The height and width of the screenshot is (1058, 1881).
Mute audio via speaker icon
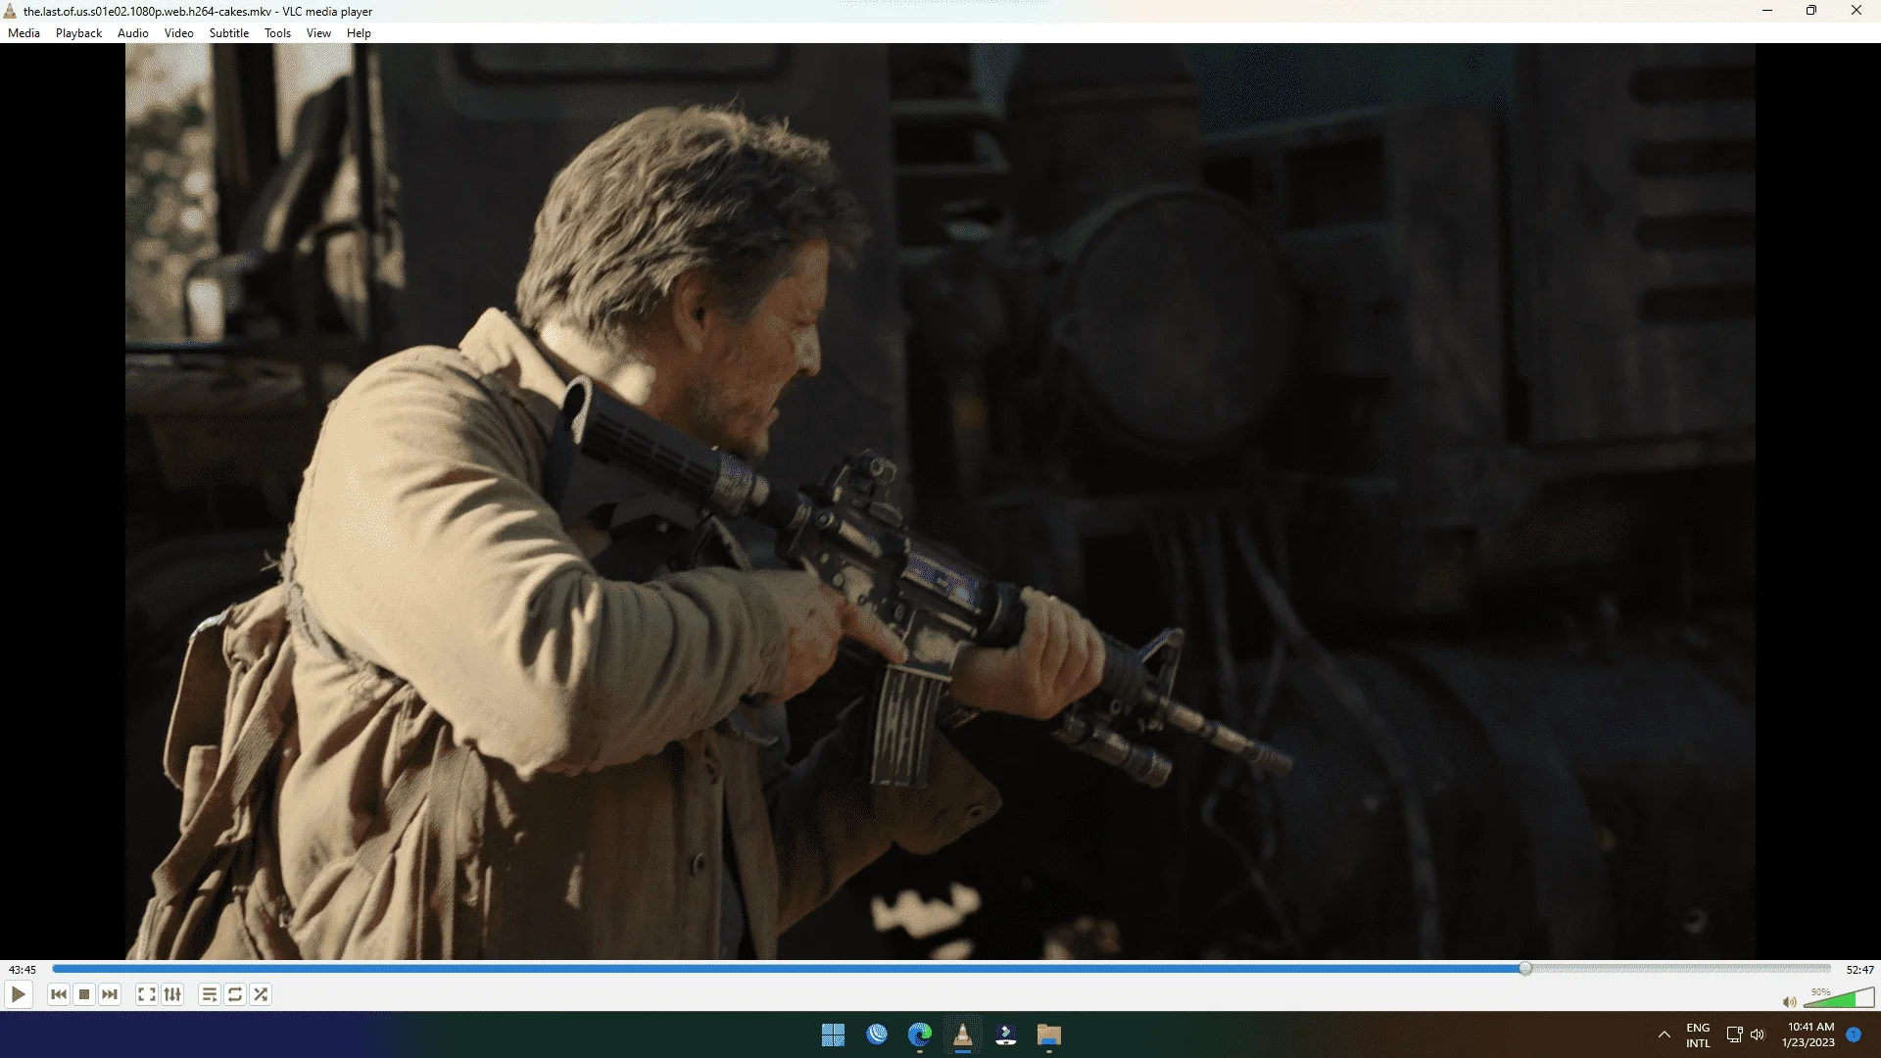pyautogui.click(x=1789, y=1001)
